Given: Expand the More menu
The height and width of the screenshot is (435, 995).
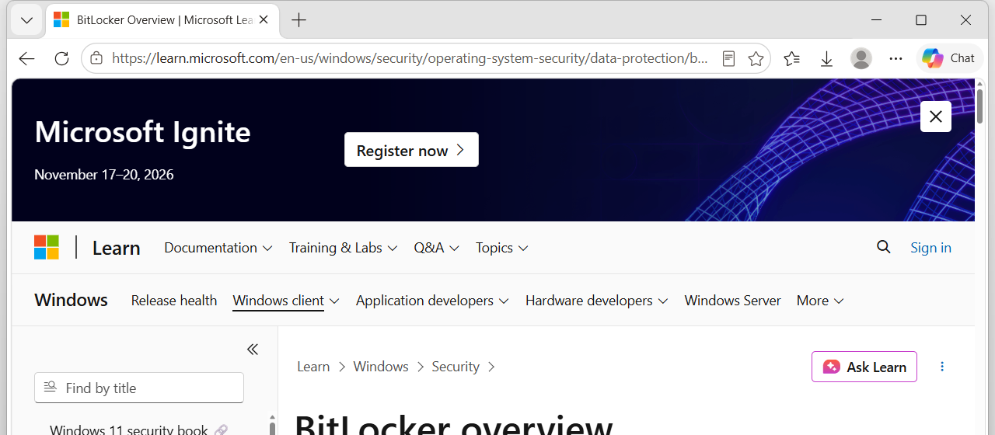Looking at the screenshot, I should (x=820, y=301).
